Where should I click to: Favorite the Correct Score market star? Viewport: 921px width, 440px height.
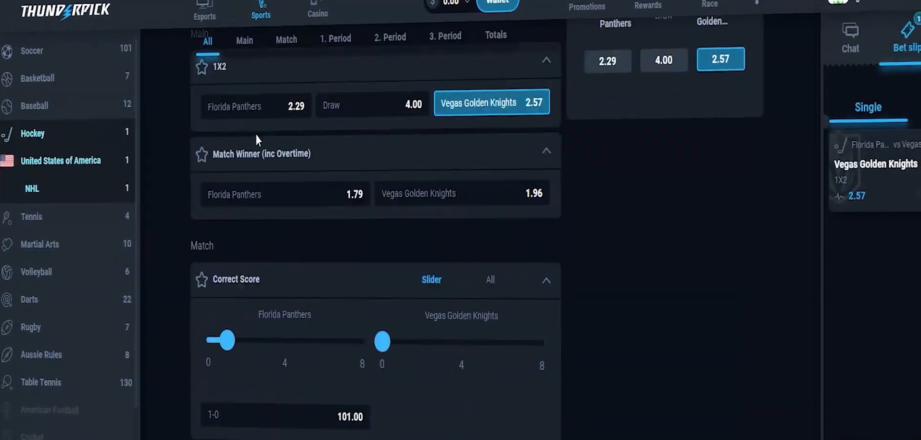[x=202, y=280]
